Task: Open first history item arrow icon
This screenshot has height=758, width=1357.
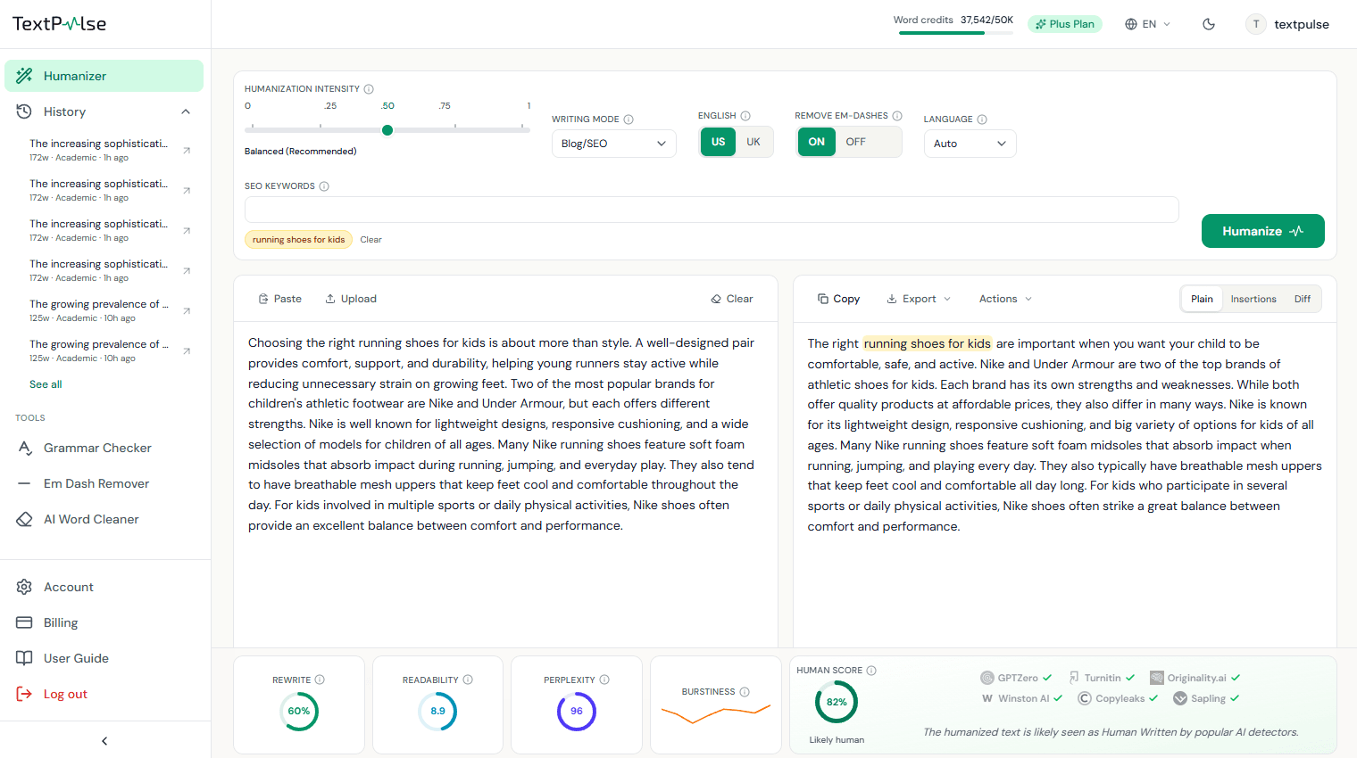Action: pyautogui.click(x=187, y=150)
